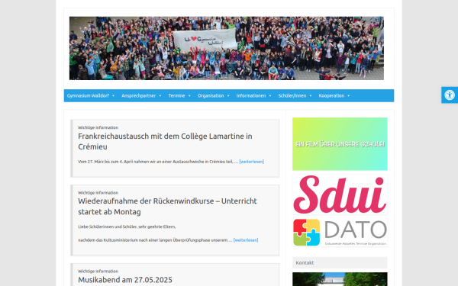This screenshot has height=286, width=458.
Task: Open the Ein Film über unsere Schule banner
Action: (340, 144)
